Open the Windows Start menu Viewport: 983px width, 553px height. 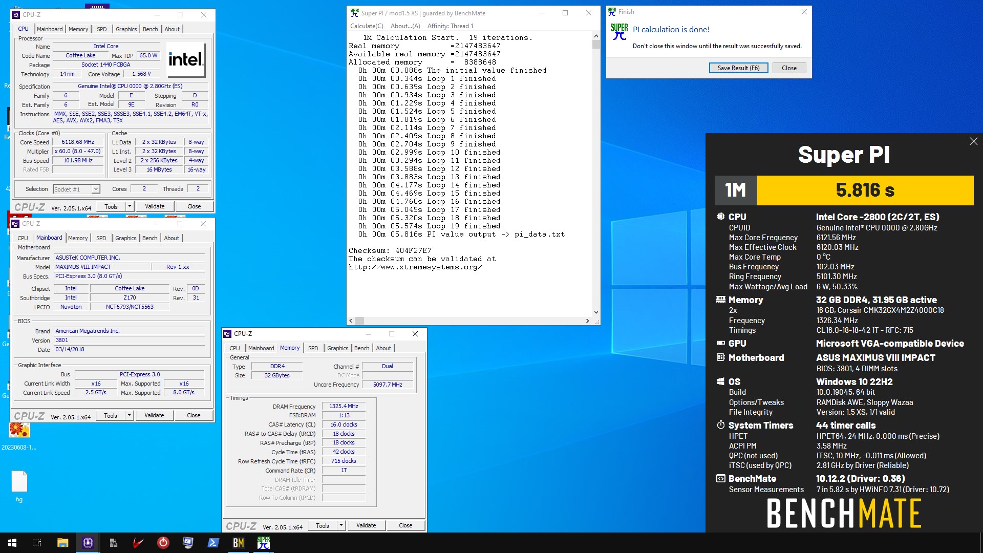pyautogui.click(x=12, y=543)
